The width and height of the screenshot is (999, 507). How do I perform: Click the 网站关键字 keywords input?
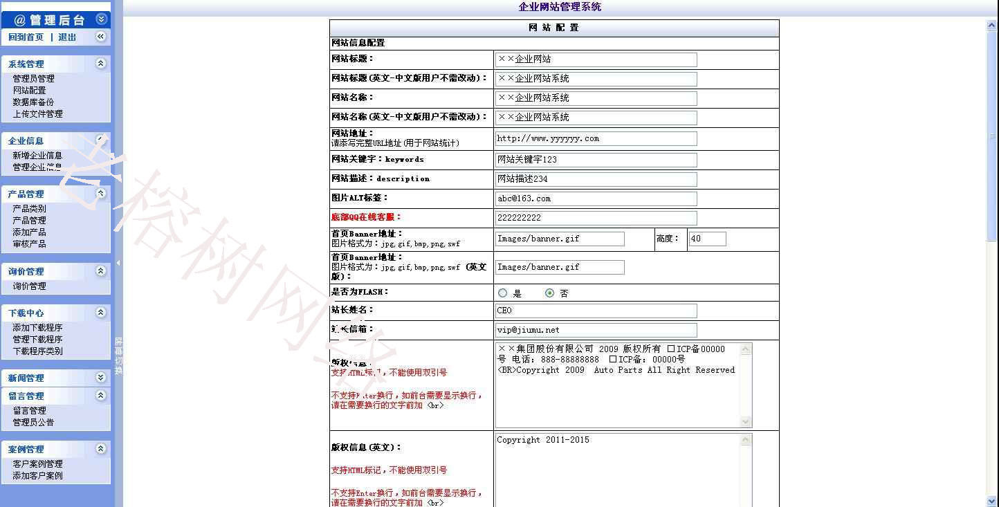pos(596,160)
